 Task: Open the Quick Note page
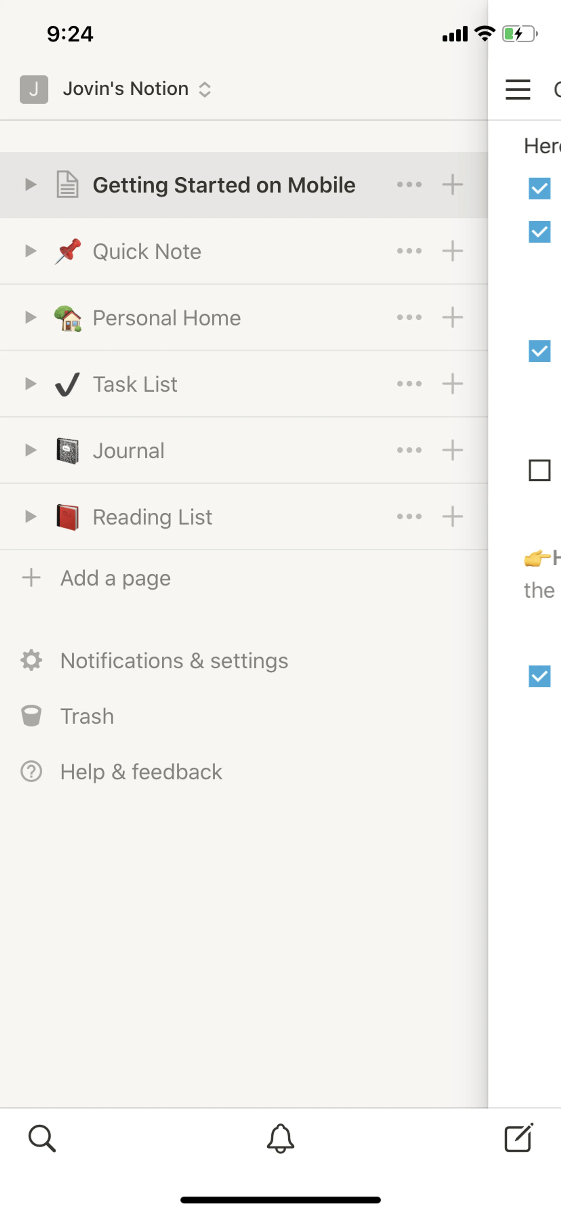[147, 251]
